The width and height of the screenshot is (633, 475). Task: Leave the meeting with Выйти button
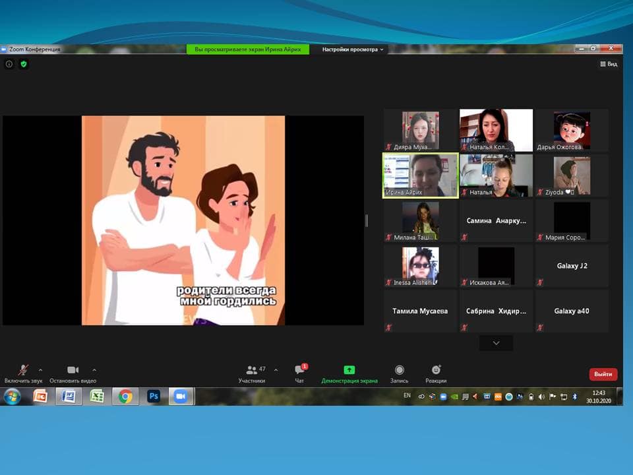click(x=603, y=374)
